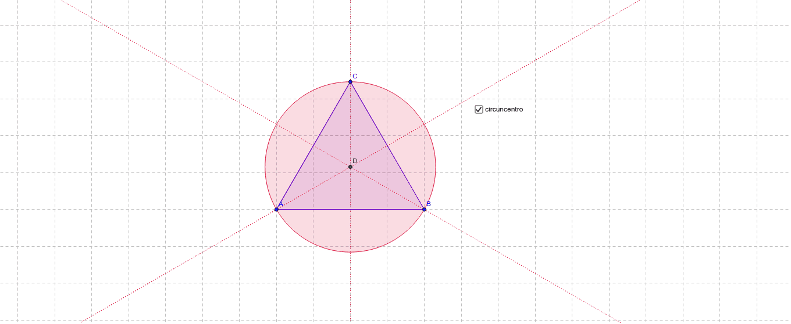
Task: Toggle the circuncentro checkbox
Action: (x=479, y=109)
